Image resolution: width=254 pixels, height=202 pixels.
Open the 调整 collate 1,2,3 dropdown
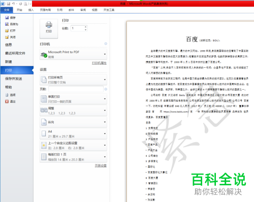tap(73, 110)
